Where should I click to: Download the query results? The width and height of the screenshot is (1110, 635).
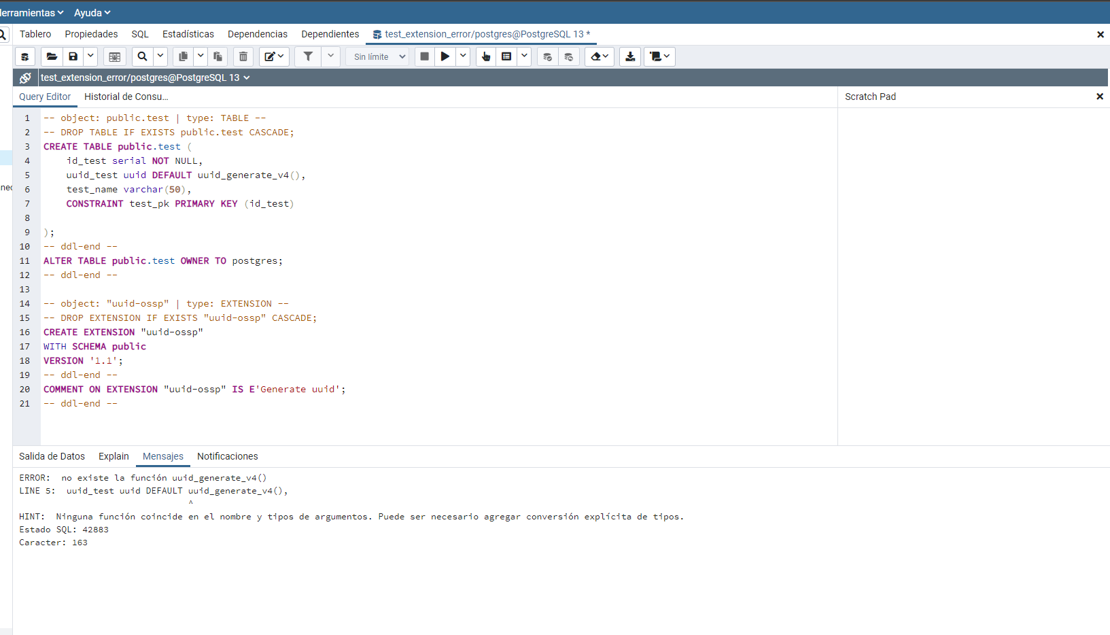click(x=629, y=56)
